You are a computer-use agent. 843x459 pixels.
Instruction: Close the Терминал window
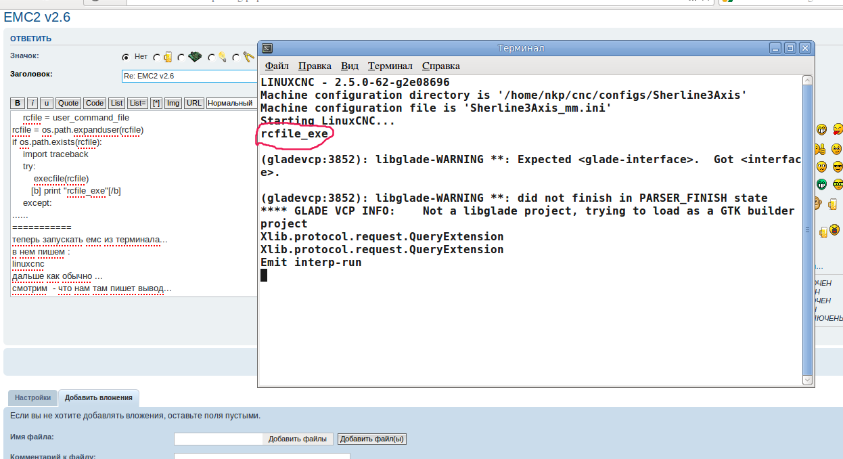point(804,48)
